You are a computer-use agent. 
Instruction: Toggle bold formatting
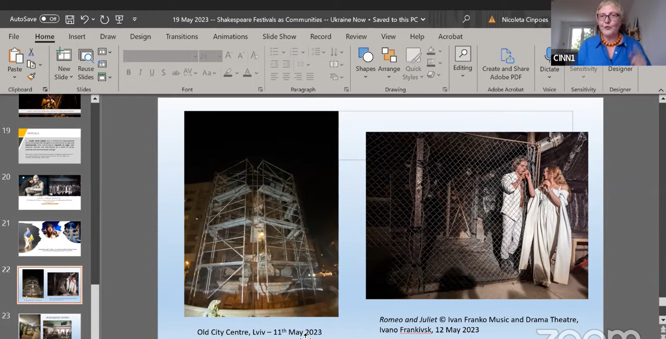pos(128,72)
